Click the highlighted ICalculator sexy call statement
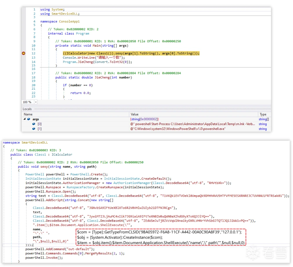 [131, 53]
